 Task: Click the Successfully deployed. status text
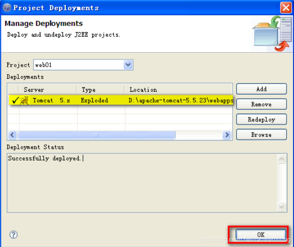tap(45, 158)
